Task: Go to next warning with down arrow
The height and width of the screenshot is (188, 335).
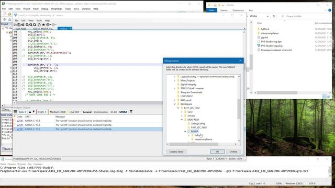Action: click(33, 112)
